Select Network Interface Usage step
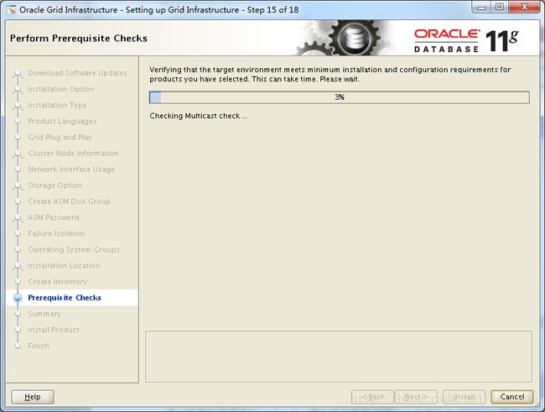 71,169
